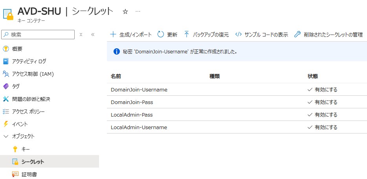The height and width of the screenshot is (179, 367).
Task: Click the info icon in the notification banner
Action: pyautogui.click(x=117, y=51)
